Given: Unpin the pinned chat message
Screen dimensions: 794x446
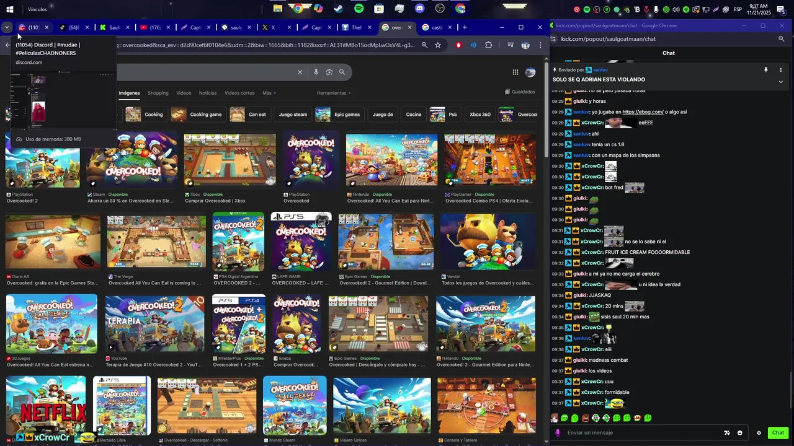Looking at the screenshot, I should 765,70.
